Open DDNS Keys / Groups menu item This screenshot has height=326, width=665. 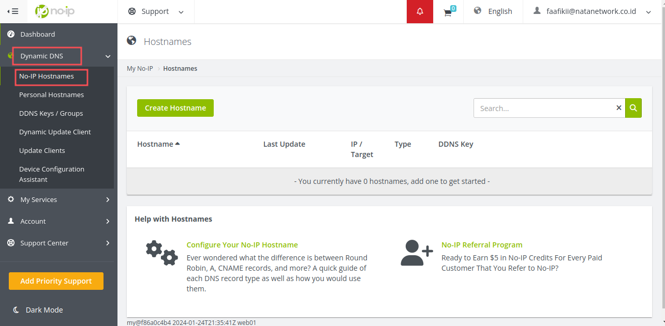pos(51,113)
